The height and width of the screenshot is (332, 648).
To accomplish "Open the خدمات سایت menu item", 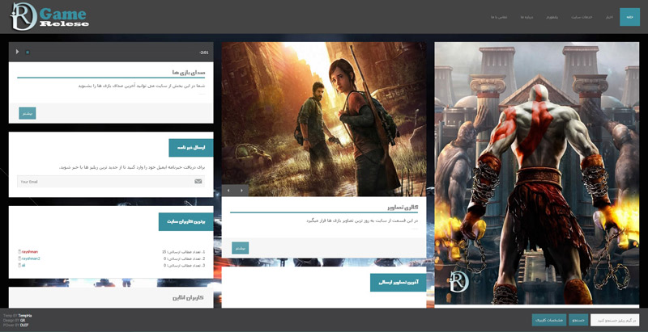I will (582, 17).
